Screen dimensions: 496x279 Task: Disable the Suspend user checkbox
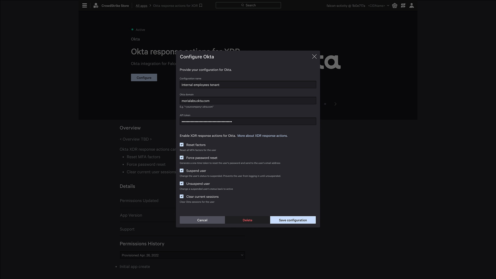tap(182, 171)
